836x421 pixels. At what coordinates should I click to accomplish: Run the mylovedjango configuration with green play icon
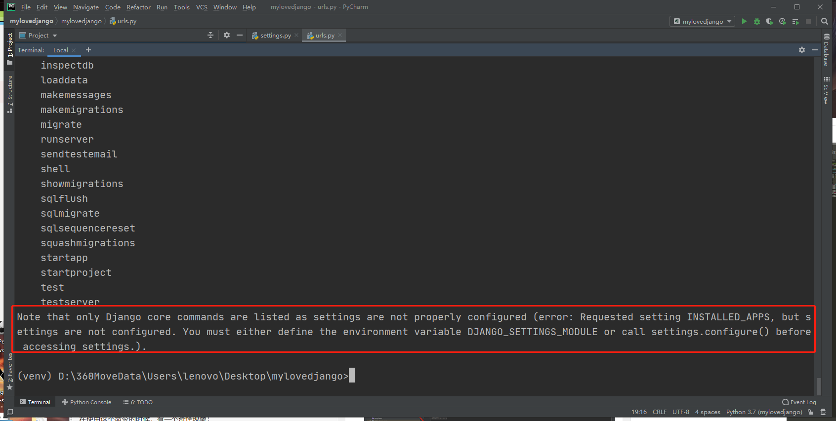click(744, 21)
